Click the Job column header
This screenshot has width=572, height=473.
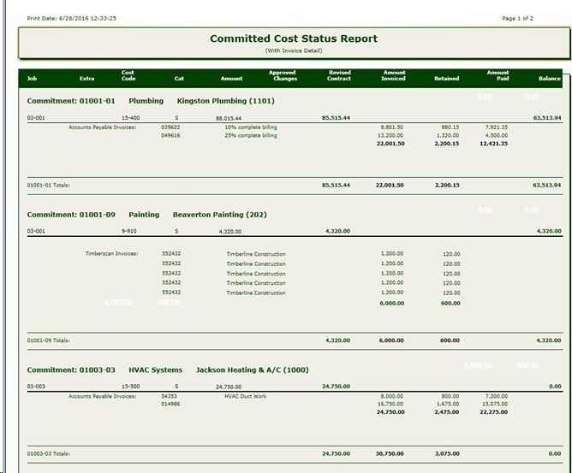tap(32, 79)
